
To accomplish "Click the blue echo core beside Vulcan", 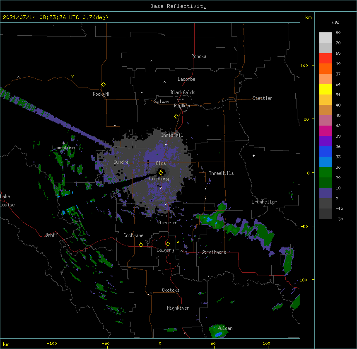I will [219, 334].
